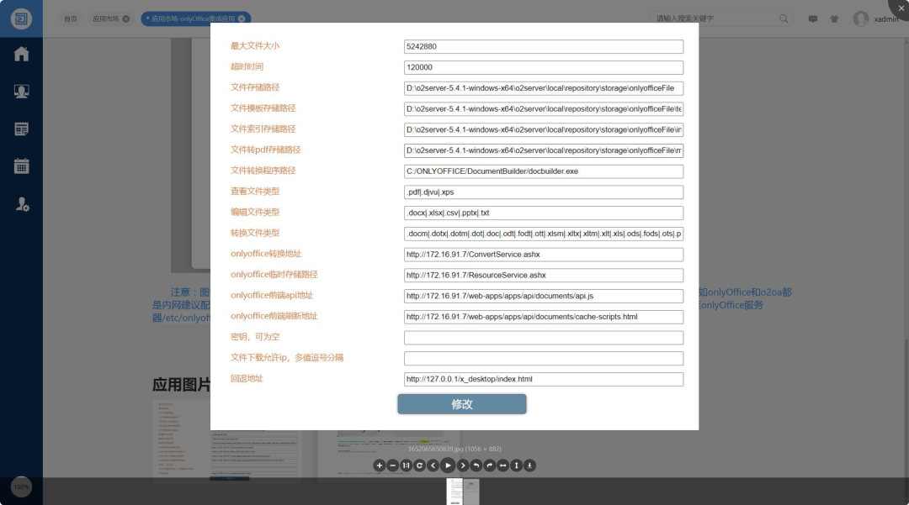Open the task form sidebar icon
Screen dimensions: 909x505
point(21,129)
